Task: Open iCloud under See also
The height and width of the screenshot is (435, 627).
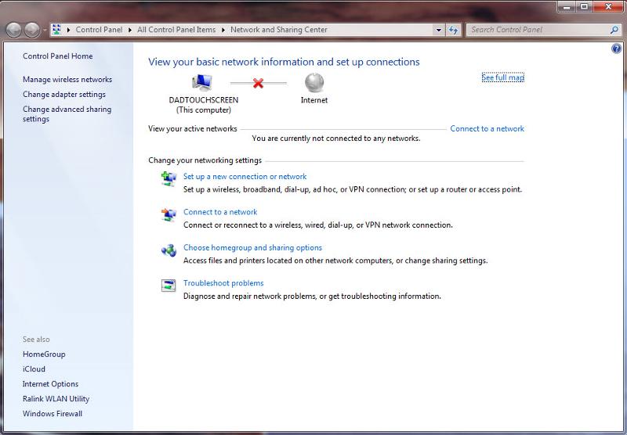Action: pos(34,368)
